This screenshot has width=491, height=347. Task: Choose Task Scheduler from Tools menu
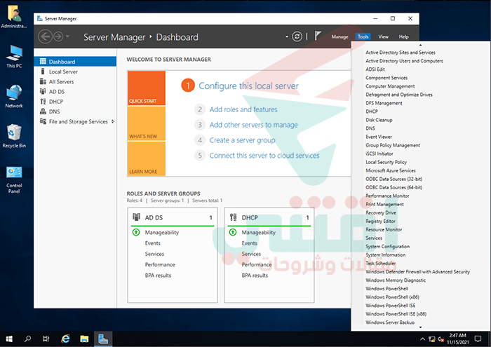point(381,263)
